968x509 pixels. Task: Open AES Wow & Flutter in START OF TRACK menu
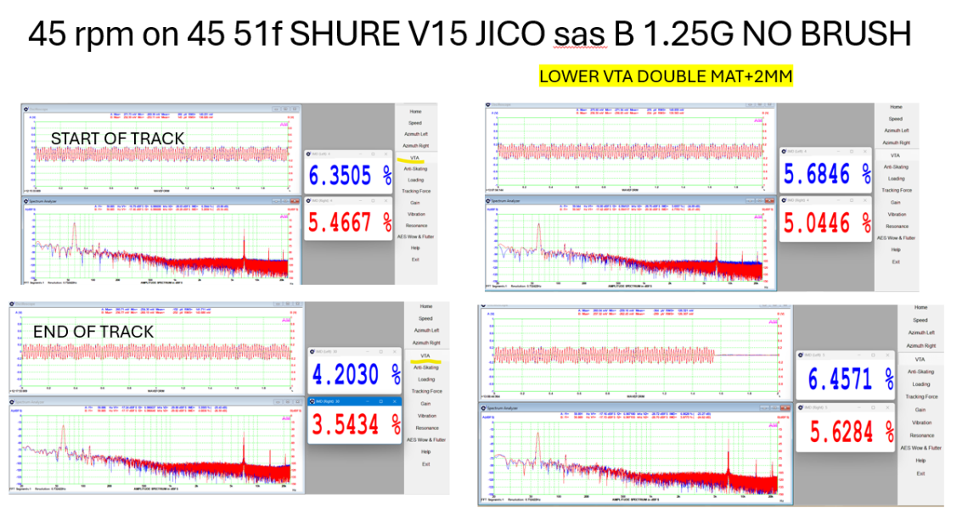point(415,237)
